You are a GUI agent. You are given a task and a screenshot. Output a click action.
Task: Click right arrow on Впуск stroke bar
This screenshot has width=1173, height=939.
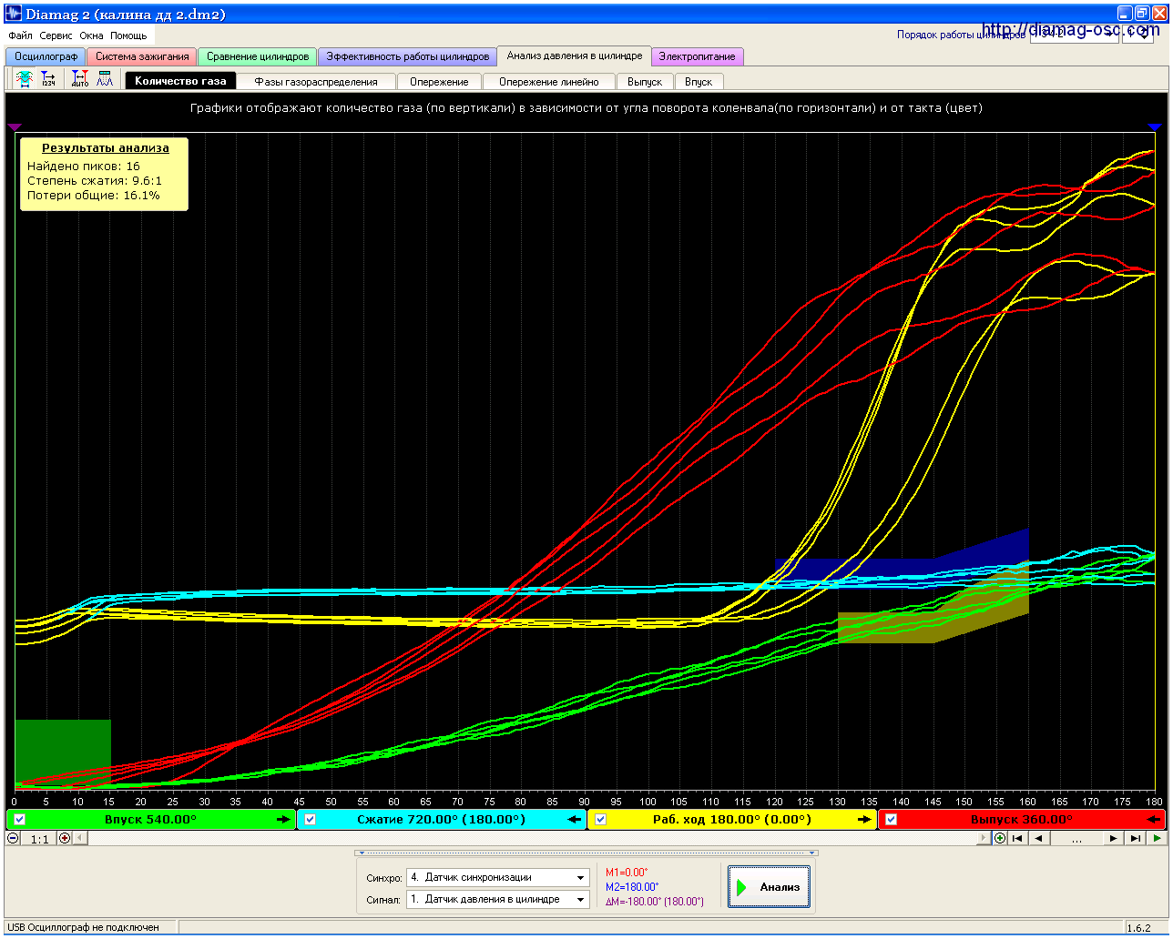[283, 820]
